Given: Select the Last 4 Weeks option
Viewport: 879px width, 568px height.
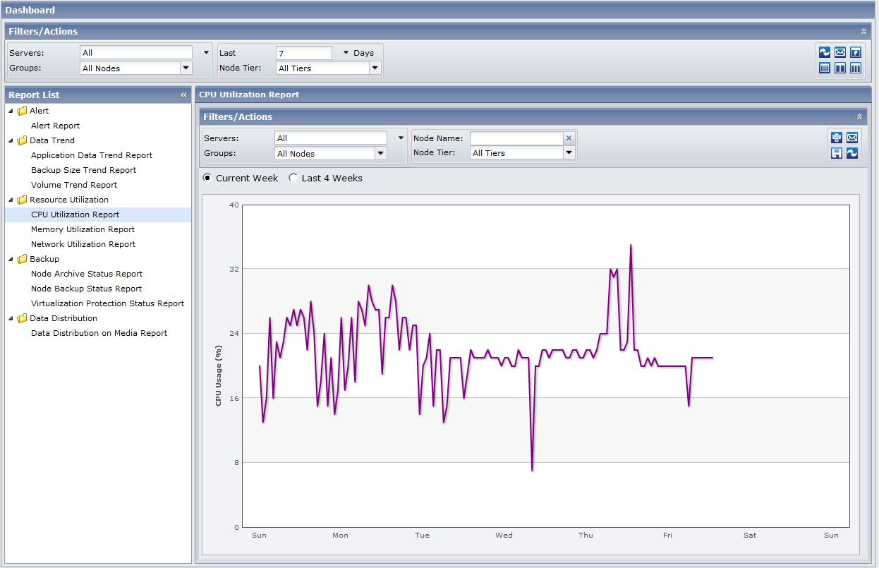Looking at the screenshot, I should tap(293, 178).
